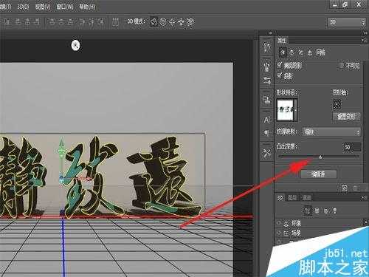Click the trash icon at Properties panel bottom
This screenshot has width=369, height=277.
pyautogui.click(x=355, y=188)
